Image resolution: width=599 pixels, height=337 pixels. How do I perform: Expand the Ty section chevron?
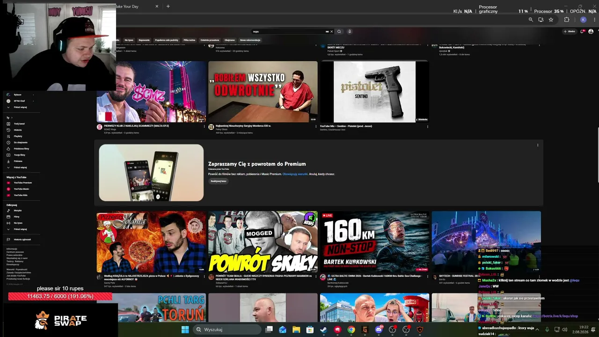12,117
